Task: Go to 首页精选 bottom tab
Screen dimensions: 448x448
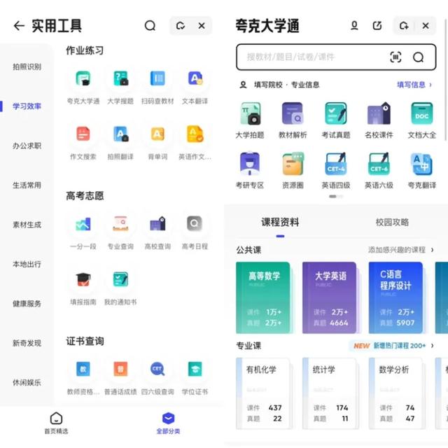Action: 56,423
